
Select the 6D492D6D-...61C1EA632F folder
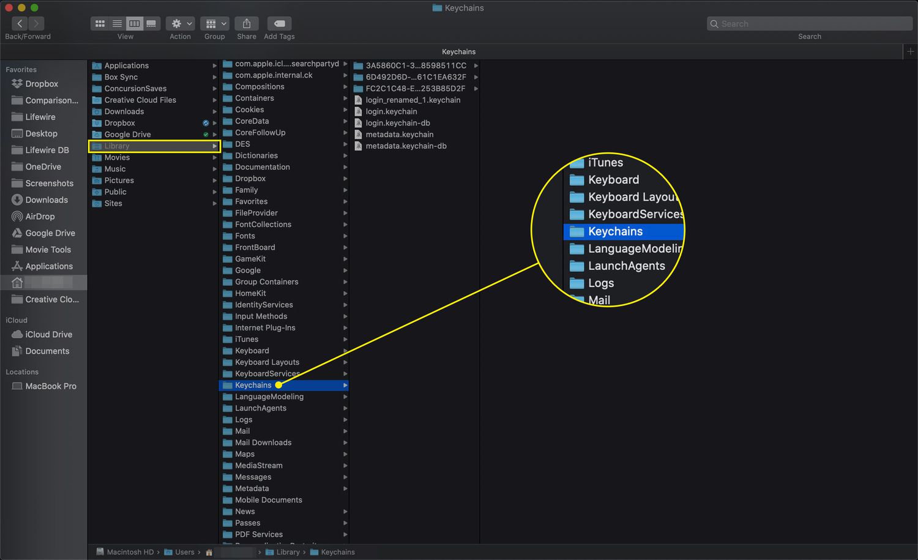coord(415,77)
